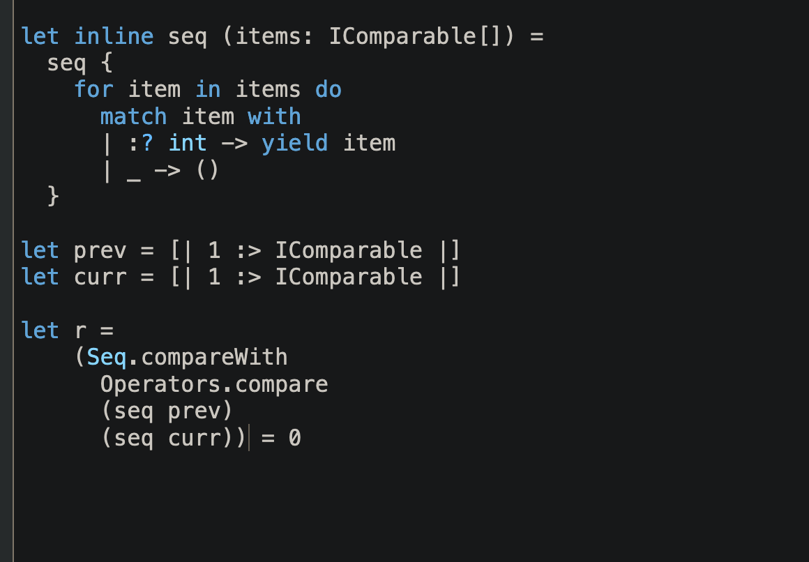Click the 'for' keyword in the loop

coord(93,90)
